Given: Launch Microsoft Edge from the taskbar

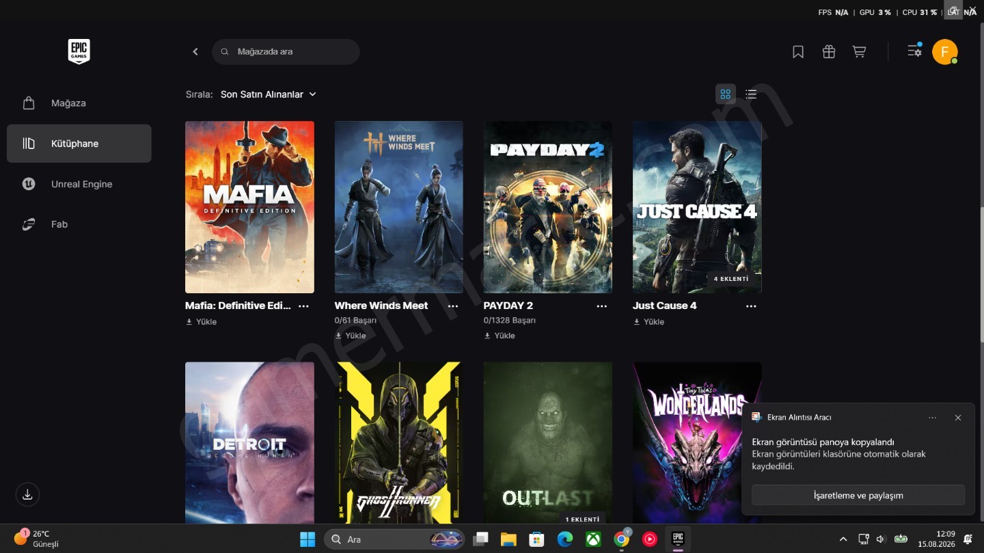Looking at the screenshot, I should [564, 539].
